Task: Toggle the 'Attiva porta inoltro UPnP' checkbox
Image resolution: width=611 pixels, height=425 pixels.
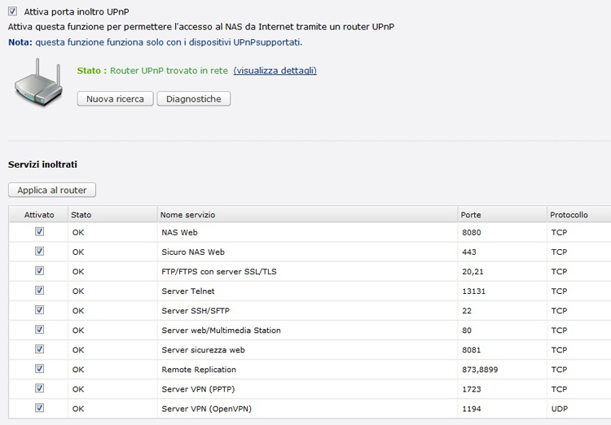Action: [12, 11]
